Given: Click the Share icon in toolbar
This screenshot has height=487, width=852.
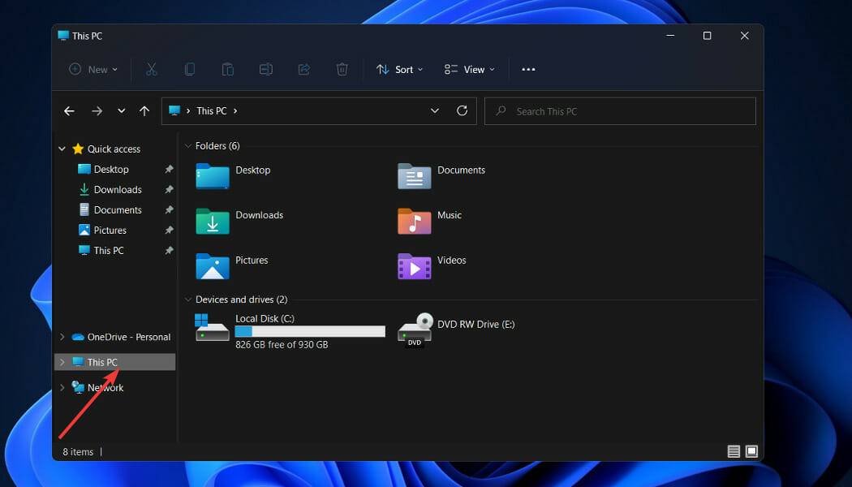Looking at the screenshot, I should 304,70.
